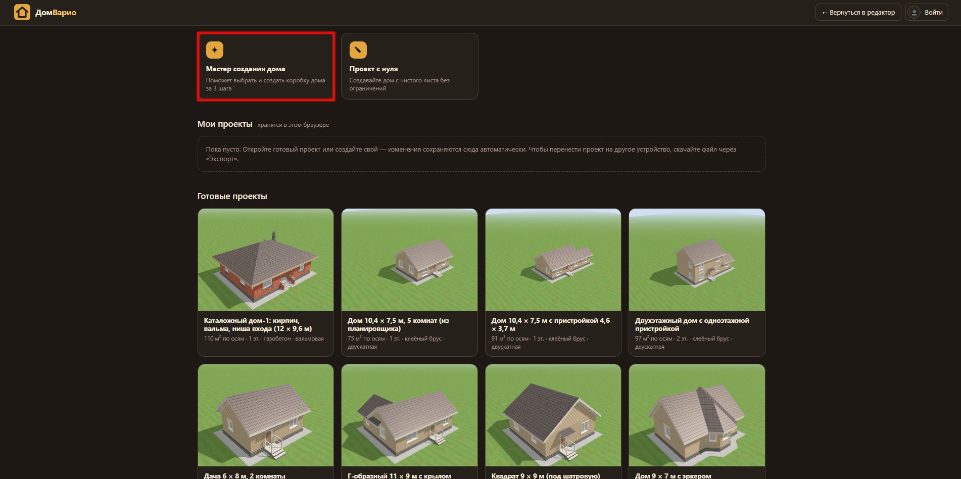Image resolution: width=961 pixels, height=479 pixels.
Task: Click Вернуться в редактор button
Action: coord(858,13)
